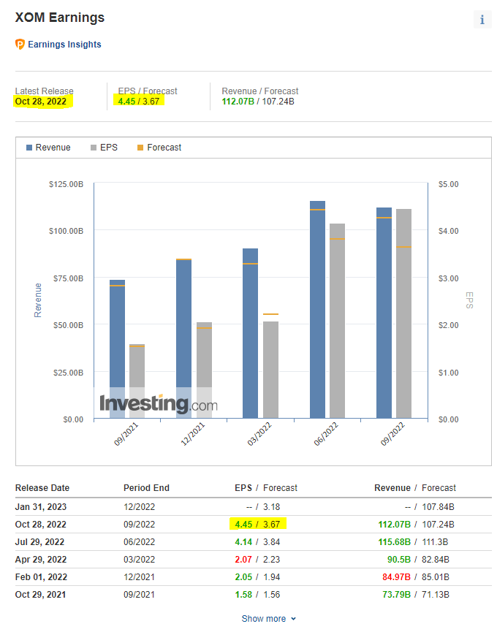Select the 112.07B revenue value in header

[x=238, y=101]
